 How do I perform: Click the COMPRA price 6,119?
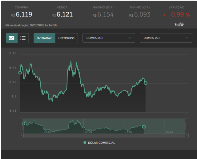click(x=24, y=14)
